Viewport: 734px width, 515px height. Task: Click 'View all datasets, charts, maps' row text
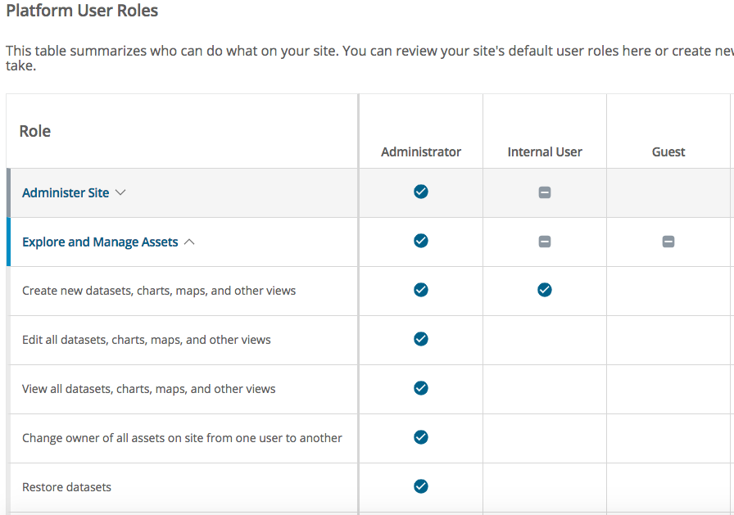149,389
